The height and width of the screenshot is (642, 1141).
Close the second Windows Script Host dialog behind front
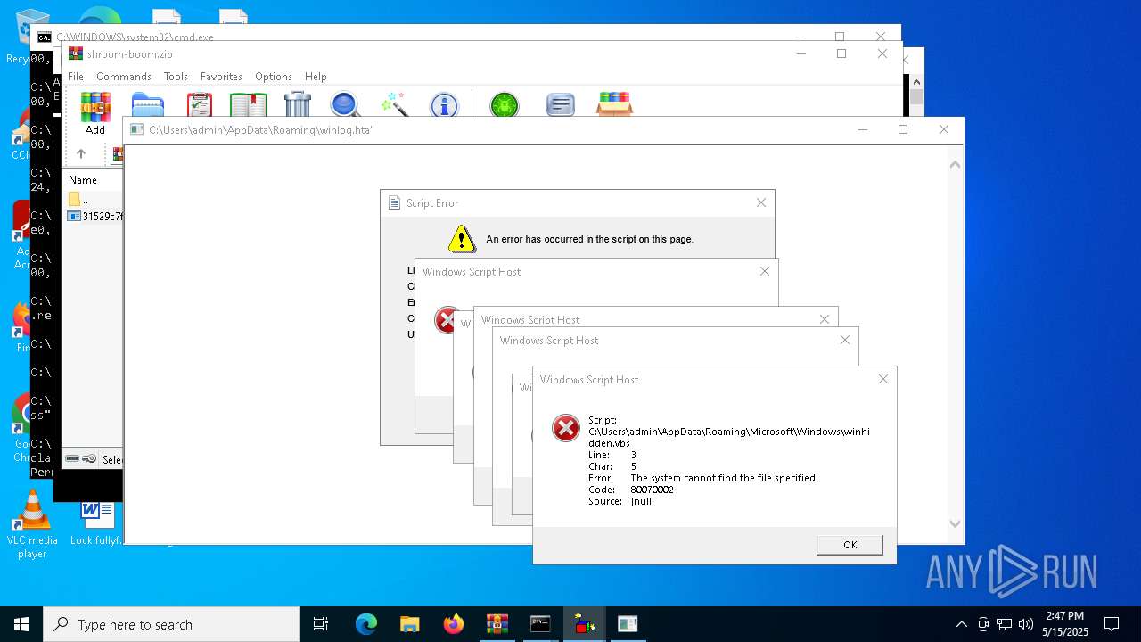(x=845, y=340)
